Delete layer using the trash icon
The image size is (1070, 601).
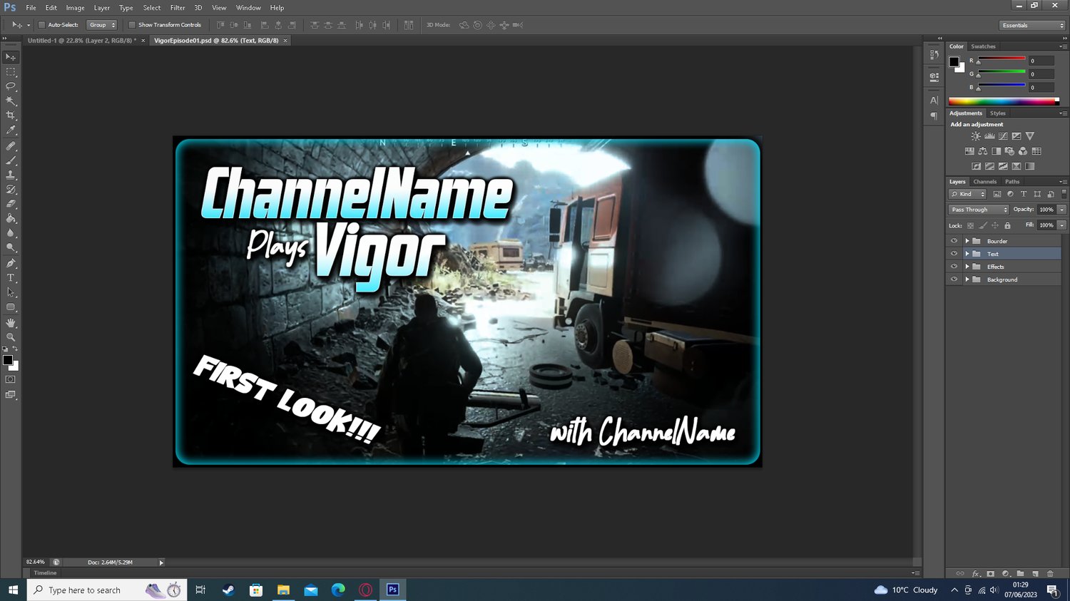coord(1050,573)
